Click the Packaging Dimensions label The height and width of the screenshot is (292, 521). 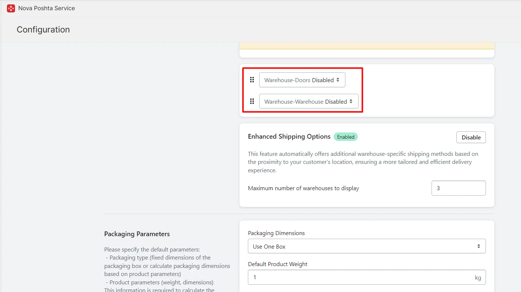tap(276, 233)
